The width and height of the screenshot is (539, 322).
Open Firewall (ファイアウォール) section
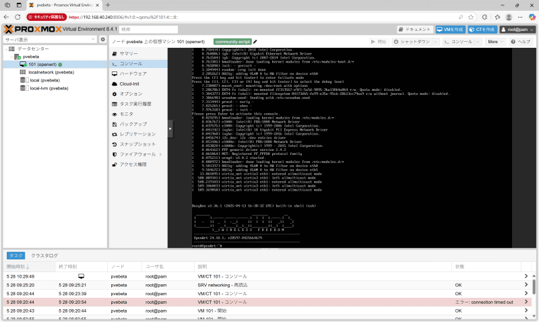pos(137,154)
